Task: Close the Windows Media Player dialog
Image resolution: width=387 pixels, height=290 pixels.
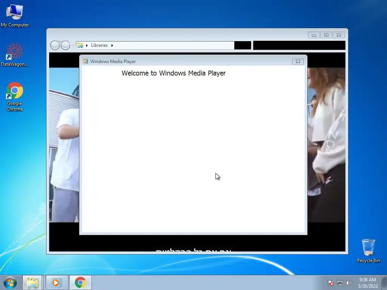Action: (298, 62)
